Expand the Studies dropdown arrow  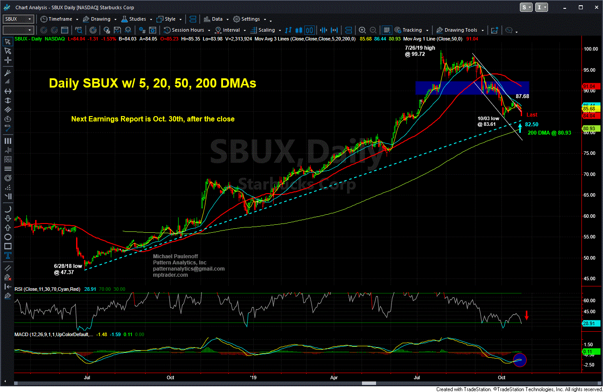click(150, 20)
